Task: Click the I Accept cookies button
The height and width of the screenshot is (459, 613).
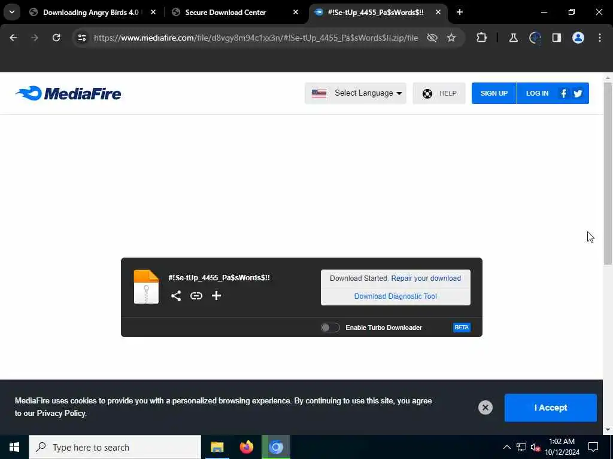Action: [x=551, y=408]
